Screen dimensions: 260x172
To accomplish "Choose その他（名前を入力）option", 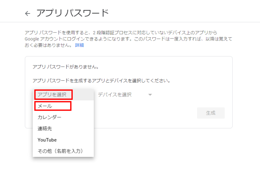I will [60, 151].
